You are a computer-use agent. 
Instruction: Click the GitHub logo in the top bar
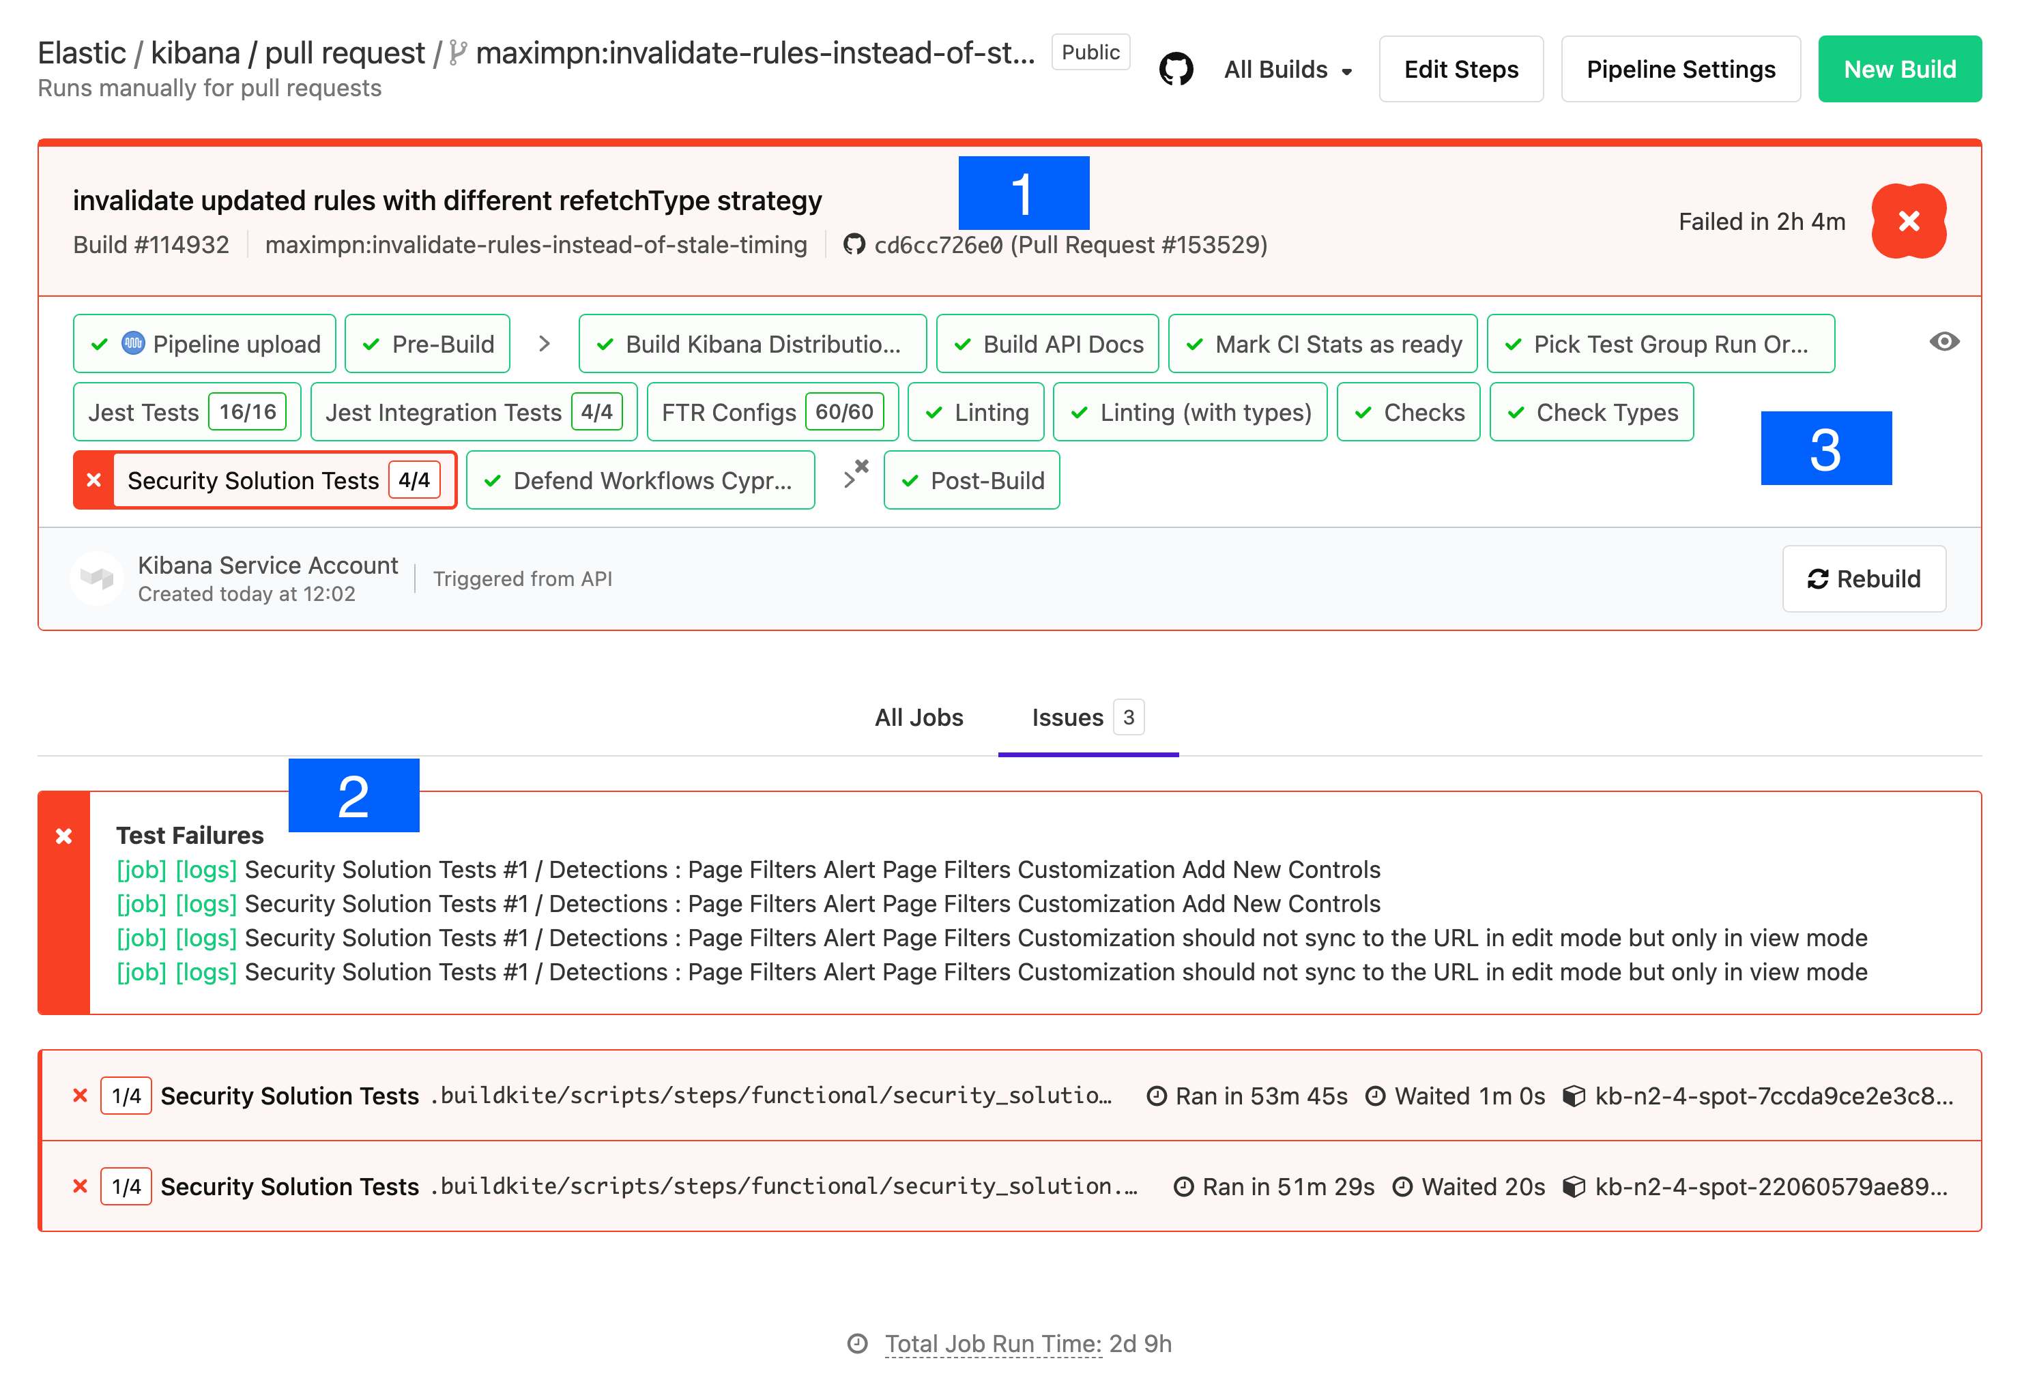click(1177, 68)
